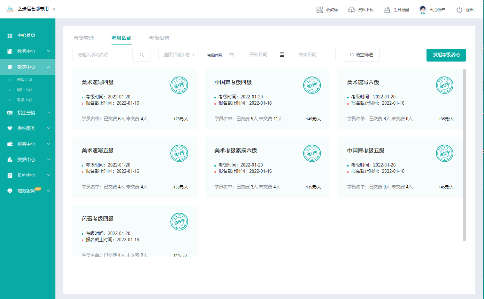Viewport: 484px width, 299px height.
Task: Click the 退出 power icon to log out
Action: click(459, 9)
